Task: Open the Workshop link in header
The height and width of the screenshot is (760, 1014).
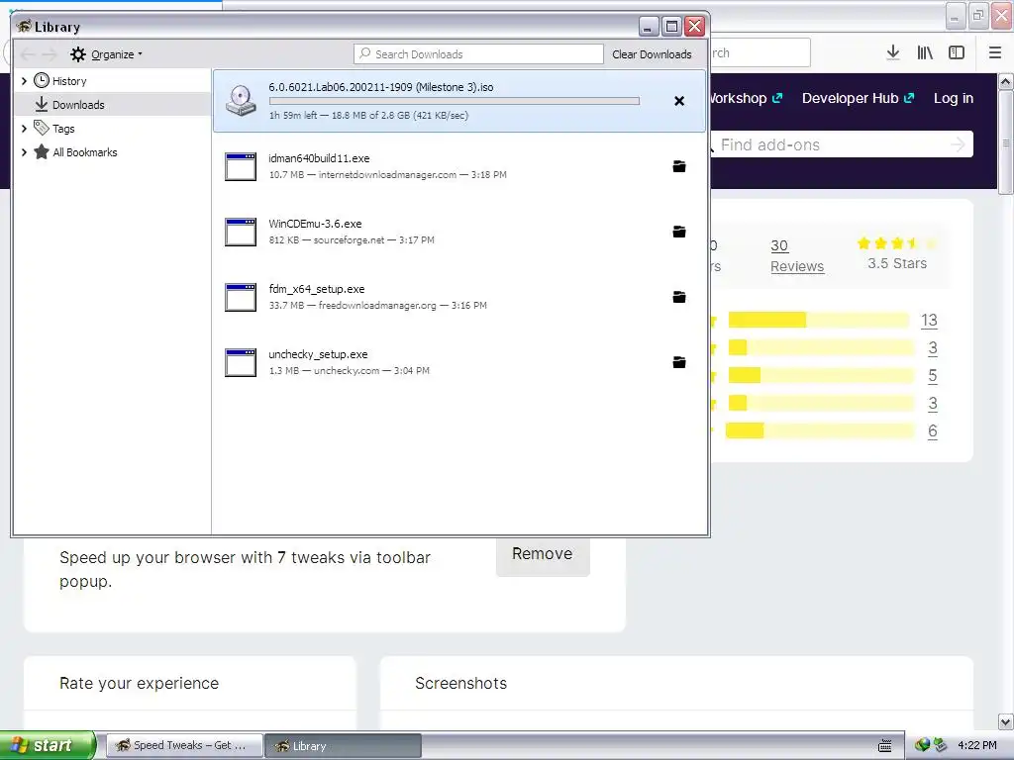Action: pyautogui.click(x=746, y=98)
